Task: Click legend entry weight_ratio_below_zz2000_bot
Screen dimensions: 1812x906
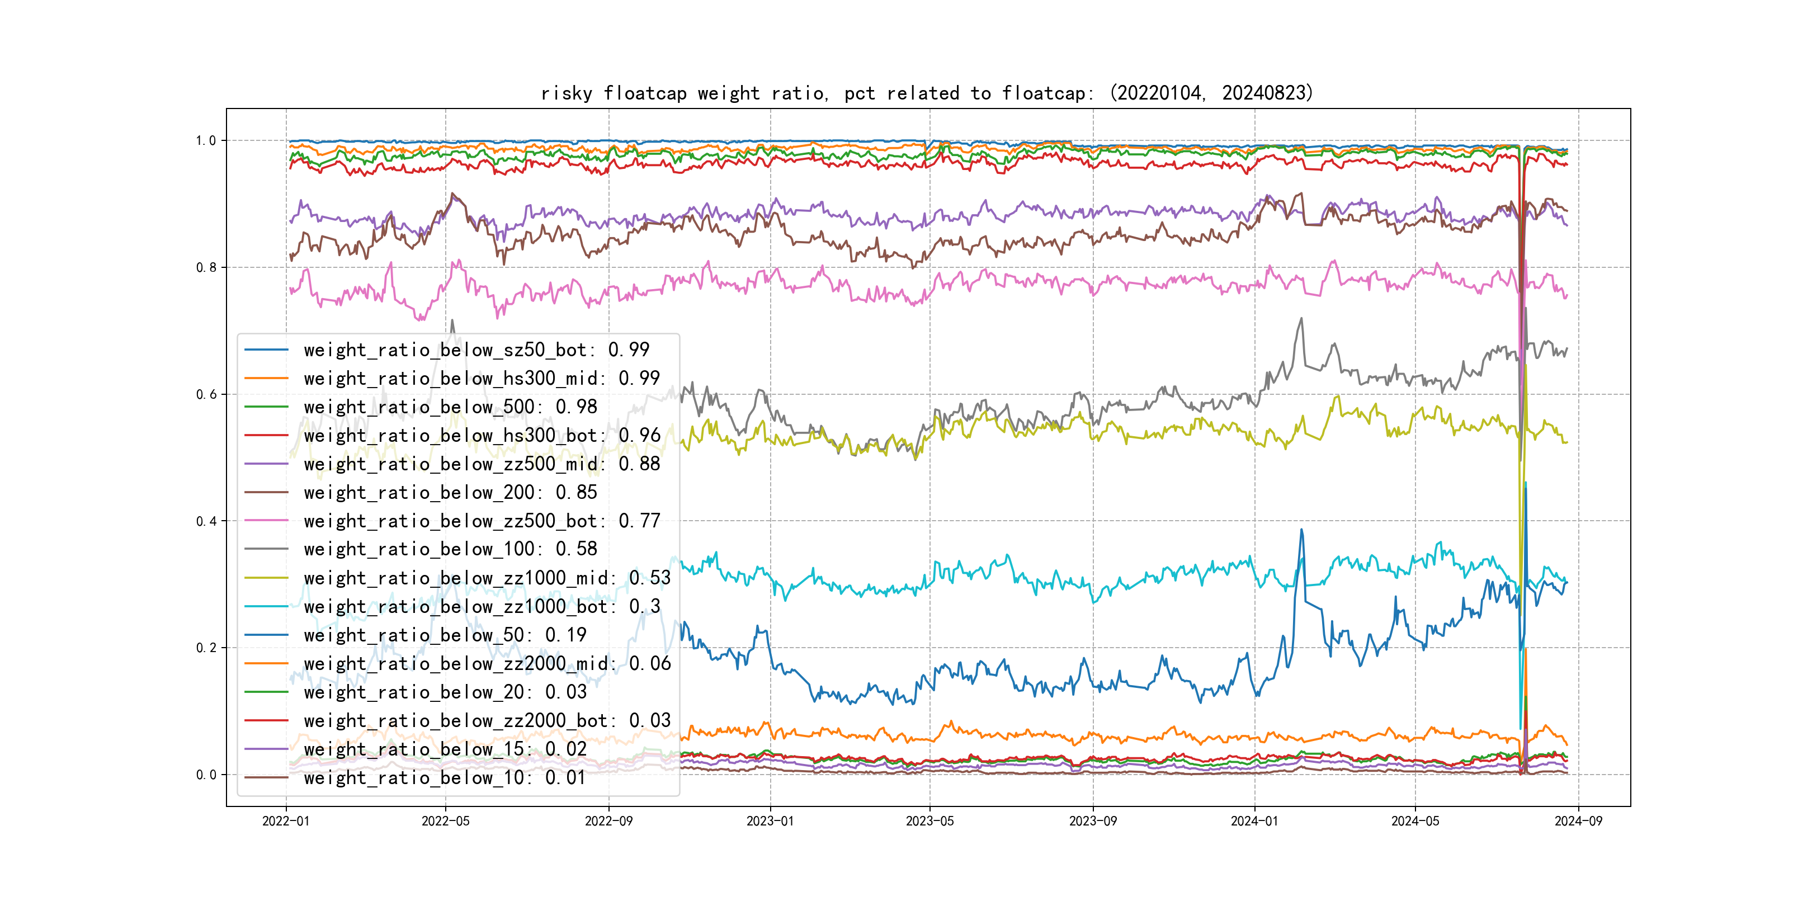Action: tap(487, 720)
